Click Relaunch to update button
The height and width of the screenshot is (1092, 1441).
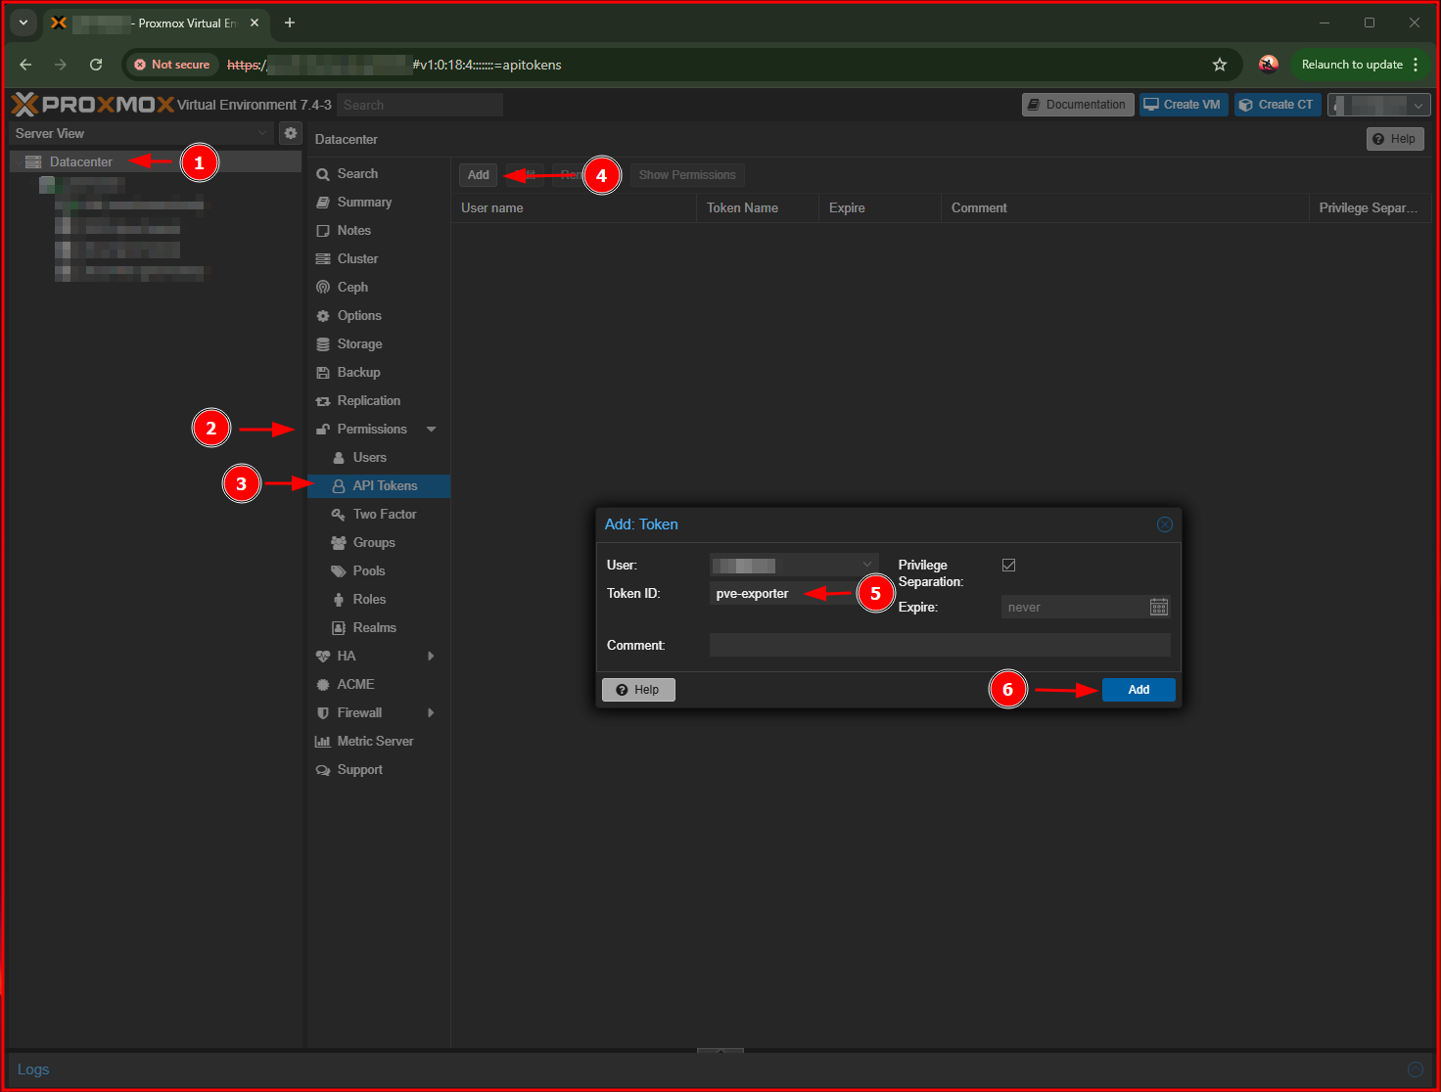pos(1360,65)
